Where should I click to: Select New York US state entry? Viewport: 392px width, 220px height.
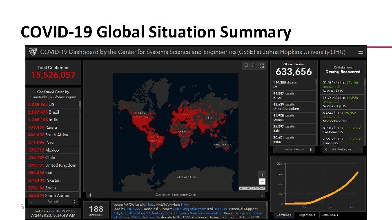click(x=342, y=86)
